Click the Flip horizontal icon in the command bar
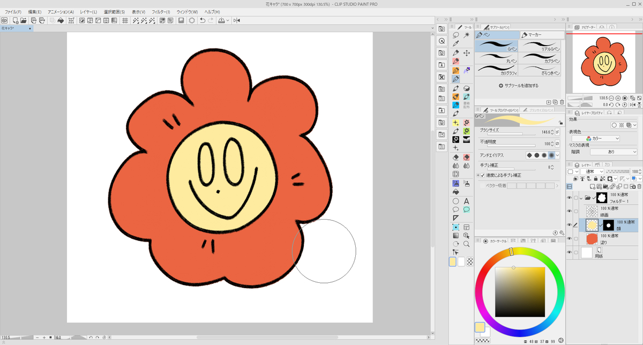643x345 pixels. (x=236, y=20)
